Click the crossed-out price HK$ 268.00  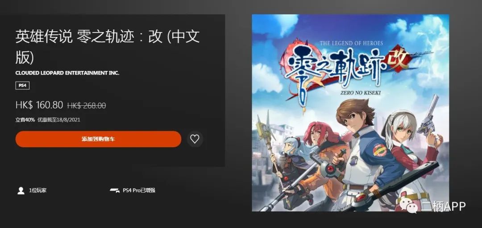click(x=87, y=105)
